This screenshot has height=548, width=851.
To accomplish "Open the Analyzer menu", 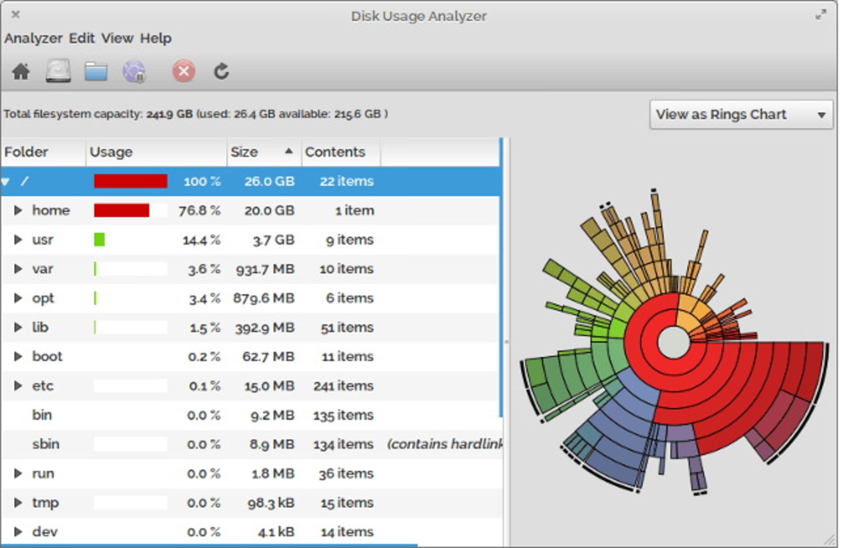I will click(x=33, y=39).
